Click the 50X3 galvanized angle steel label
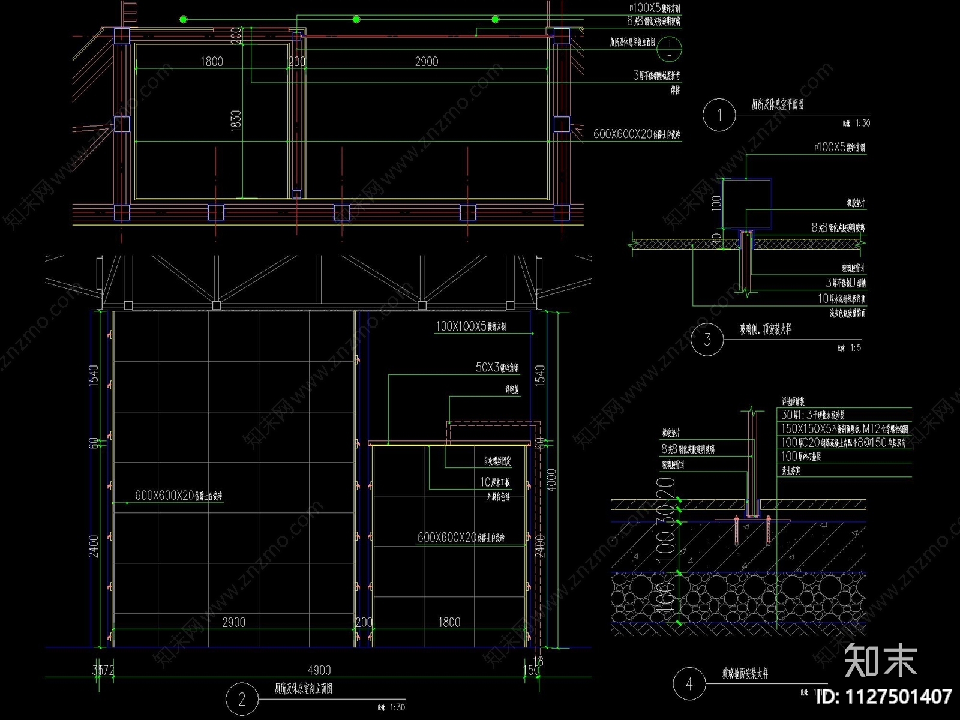The height and width of the screenshot is (720, 960). [x=497, y=367]
